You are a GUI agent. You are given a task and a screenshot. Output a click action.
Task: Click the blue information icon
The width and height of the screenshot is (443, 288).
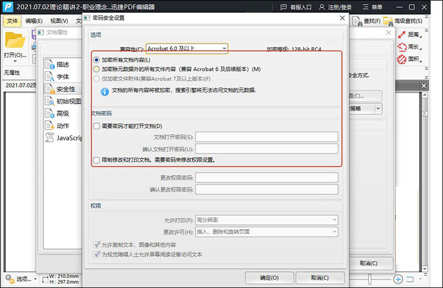click(105, 92)
